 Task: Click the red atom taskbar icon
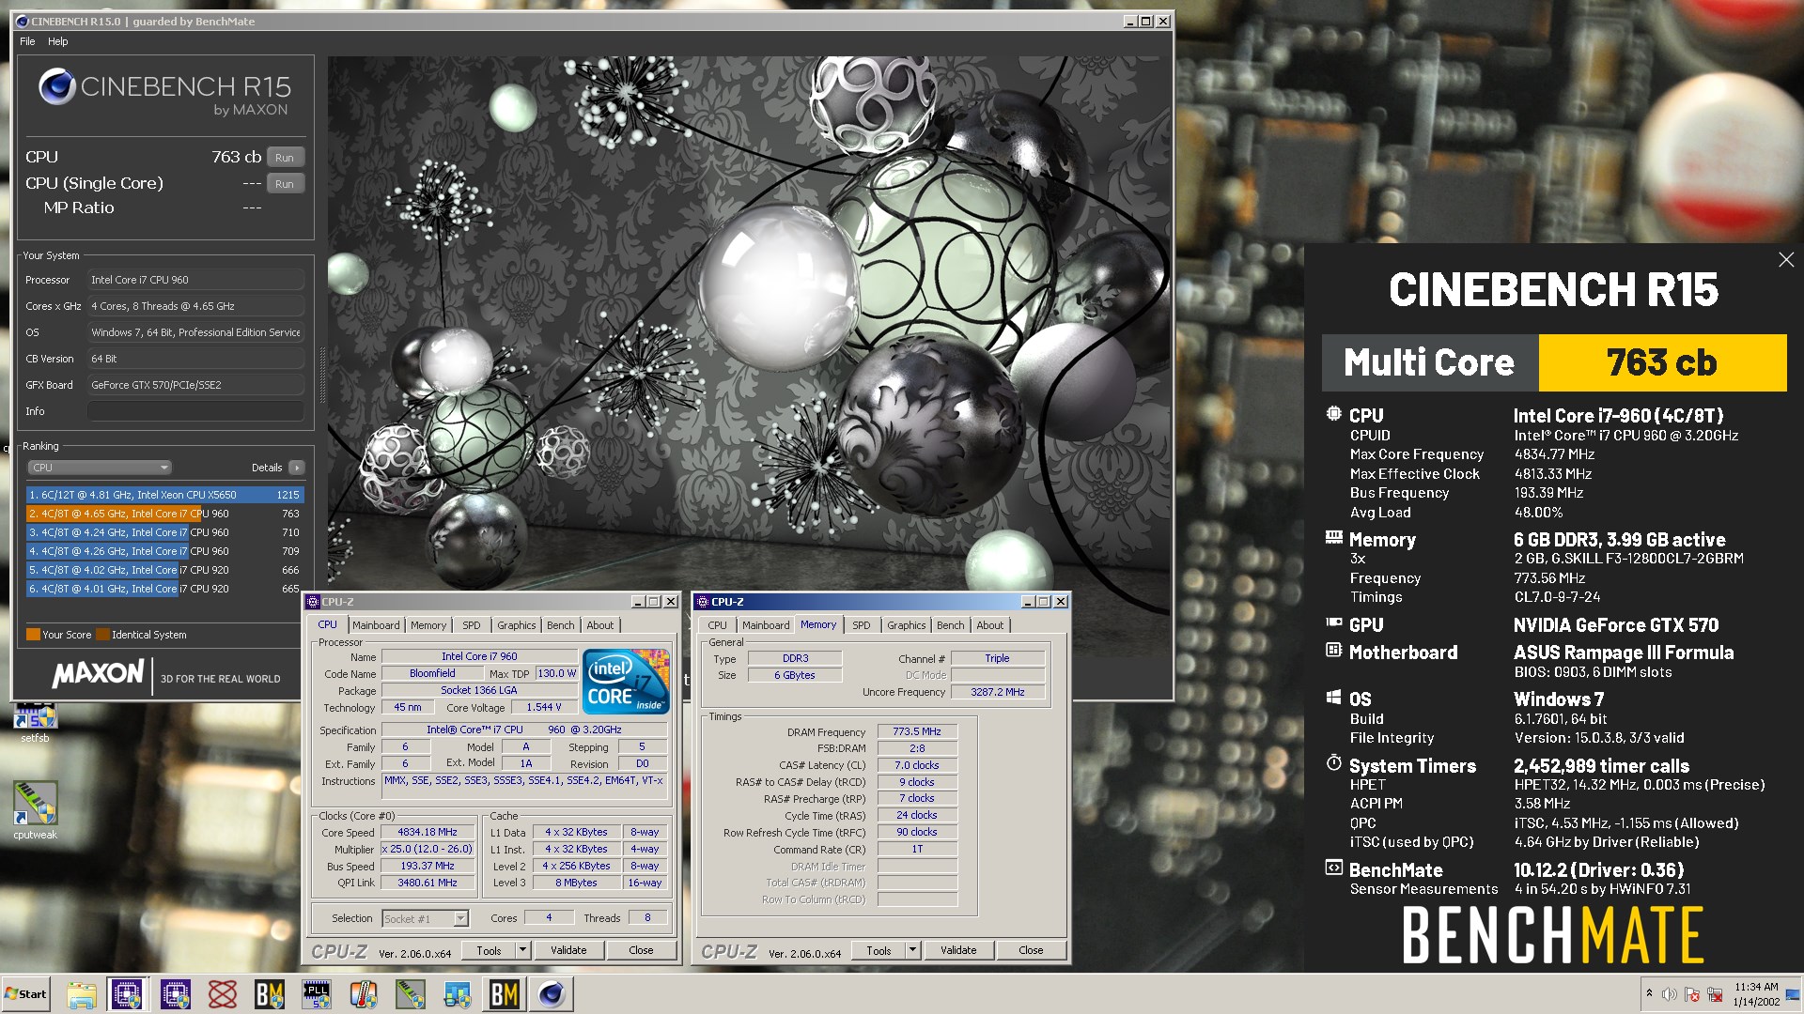click(223, 994)
